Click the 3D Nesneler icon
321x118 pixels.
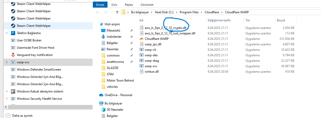(x=103, y=110)
